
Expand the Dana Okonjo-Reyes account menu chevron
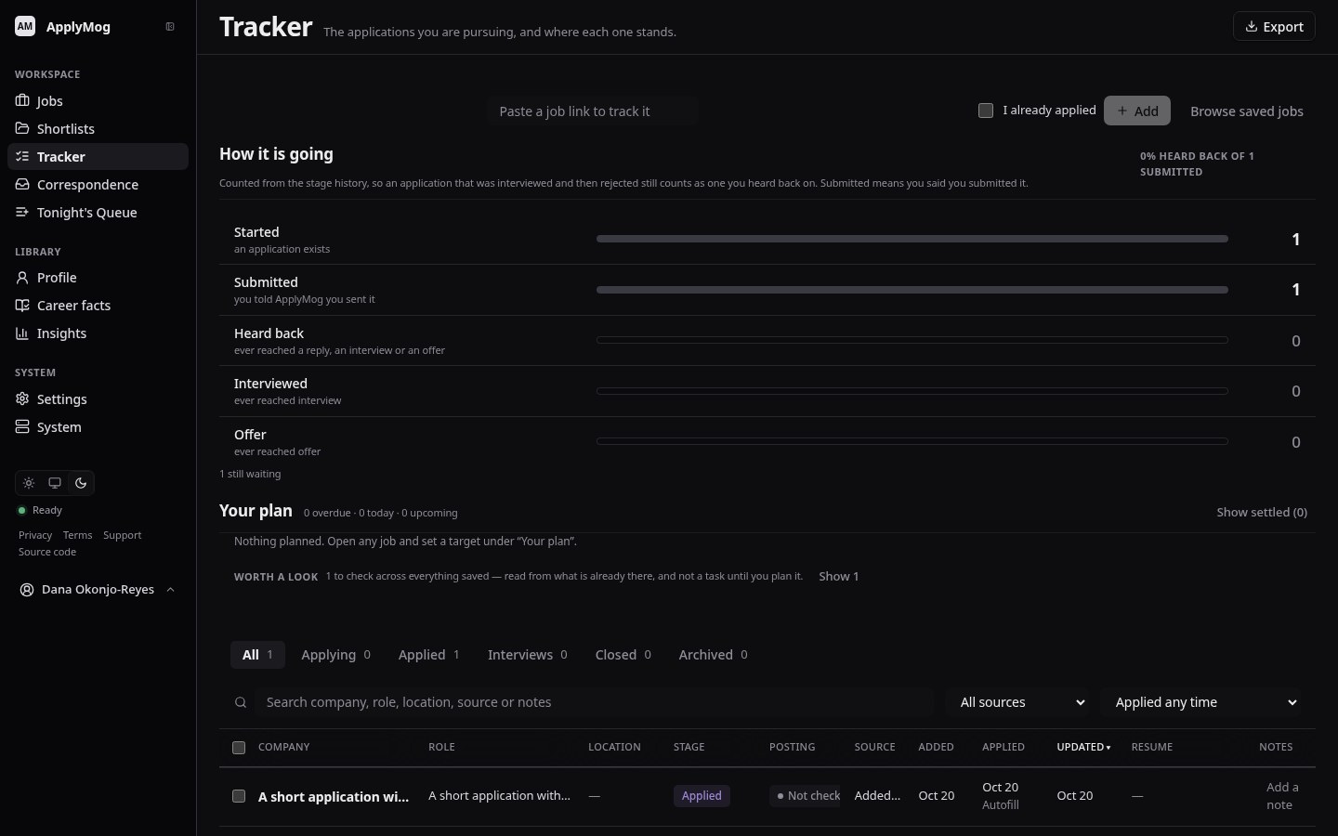point(170,590)
